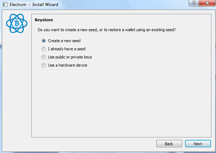
Task: Select the Create a new seed radio button
Action: coord(44,41)
